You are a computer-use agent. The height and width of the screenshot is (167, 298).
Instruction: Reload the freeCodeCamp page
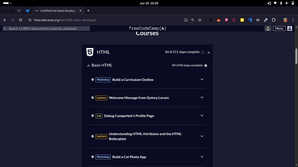(21, 20)
